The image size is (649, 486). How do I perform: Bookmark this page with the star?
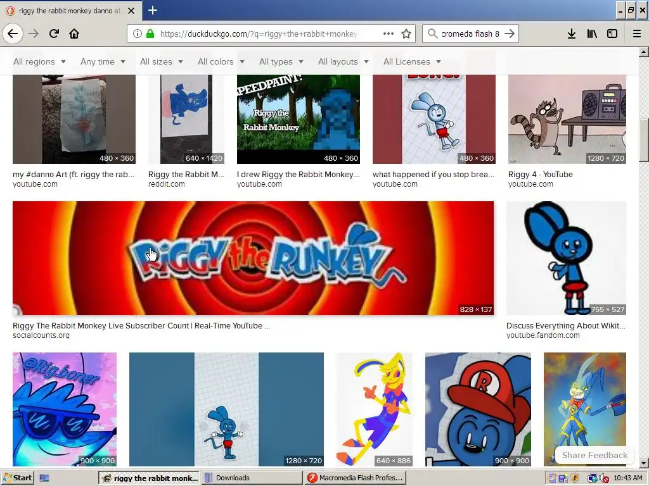pos(406,34)
